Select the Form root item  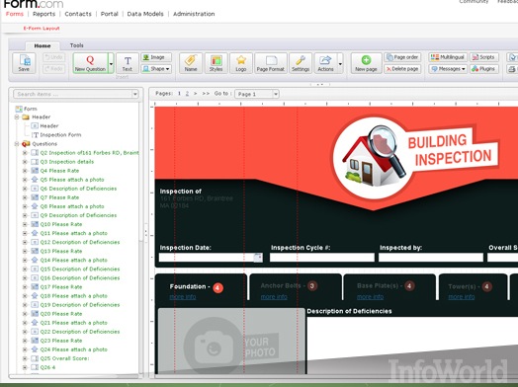point(27,109)
